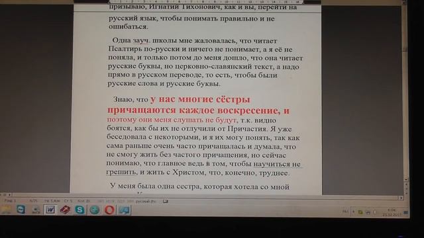Click the horizontal ruler above the page

(205, 1)
